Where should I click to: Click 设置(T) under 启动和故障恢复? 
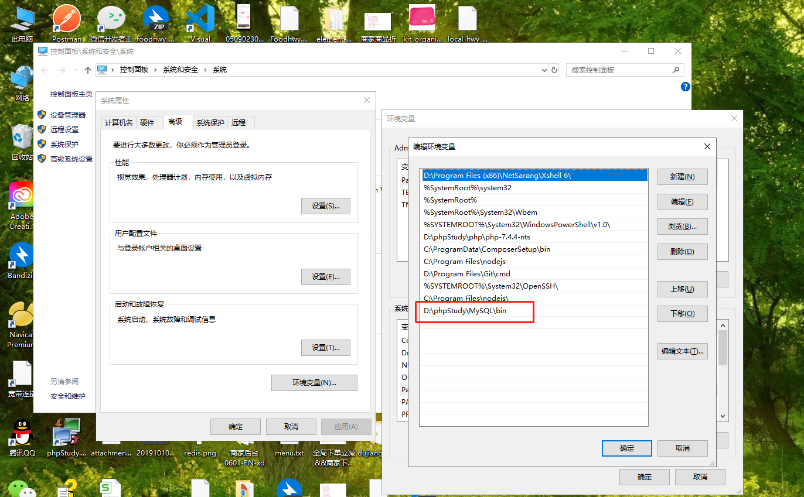point(326,347)
